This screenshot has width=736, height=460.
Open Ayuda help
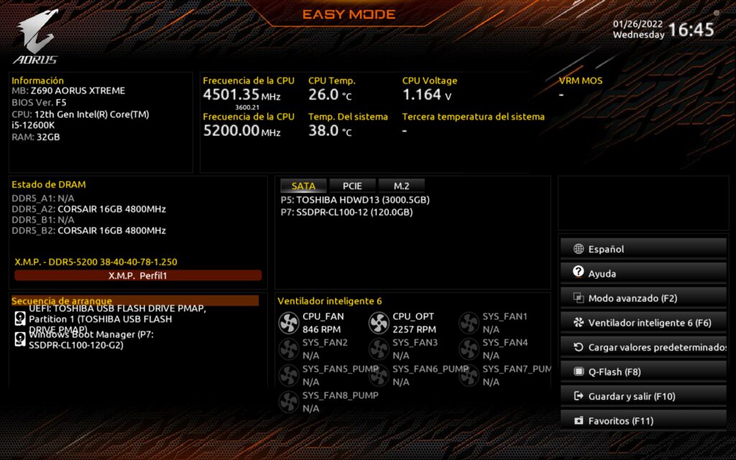click(x=643, y=273)
